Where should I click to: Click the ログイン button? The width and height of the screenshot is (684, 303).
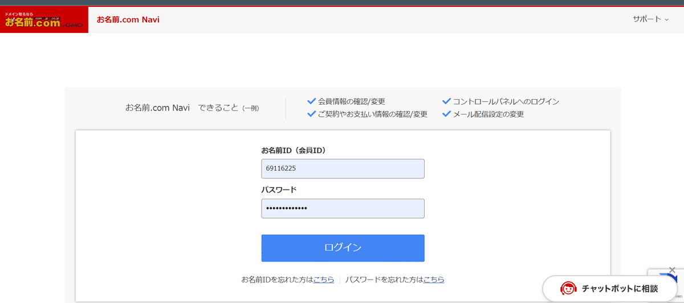click(343, 248)
